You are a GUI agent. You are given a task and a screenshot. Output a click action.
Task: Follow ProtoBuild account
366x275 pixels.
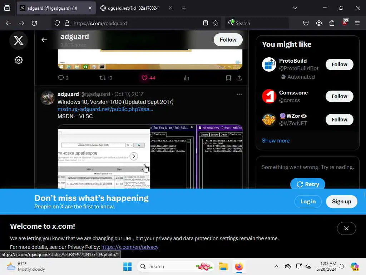point(340,64)
